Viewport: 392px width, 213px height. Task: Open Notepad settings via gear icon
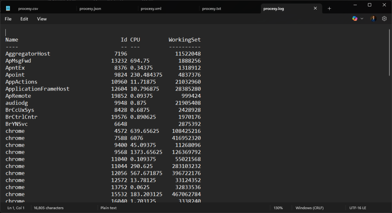(x=384, y=19)
